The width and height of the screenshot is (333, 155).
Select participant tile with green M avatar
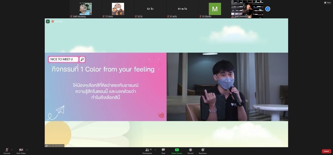point(215,9)
